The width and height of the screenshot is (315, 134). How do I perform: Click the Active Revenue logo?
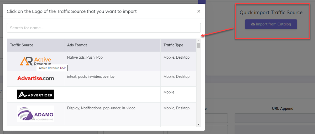[x=35, y=61]
